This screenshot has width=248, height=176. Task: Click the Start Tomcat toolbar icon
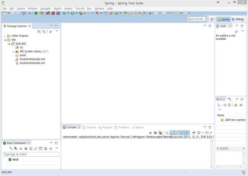coord(48,13)
